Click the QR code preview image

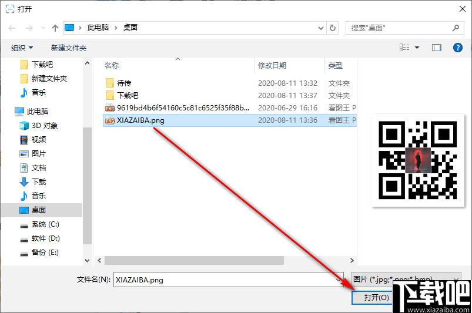pyautogui.click(x=418, y=160)
